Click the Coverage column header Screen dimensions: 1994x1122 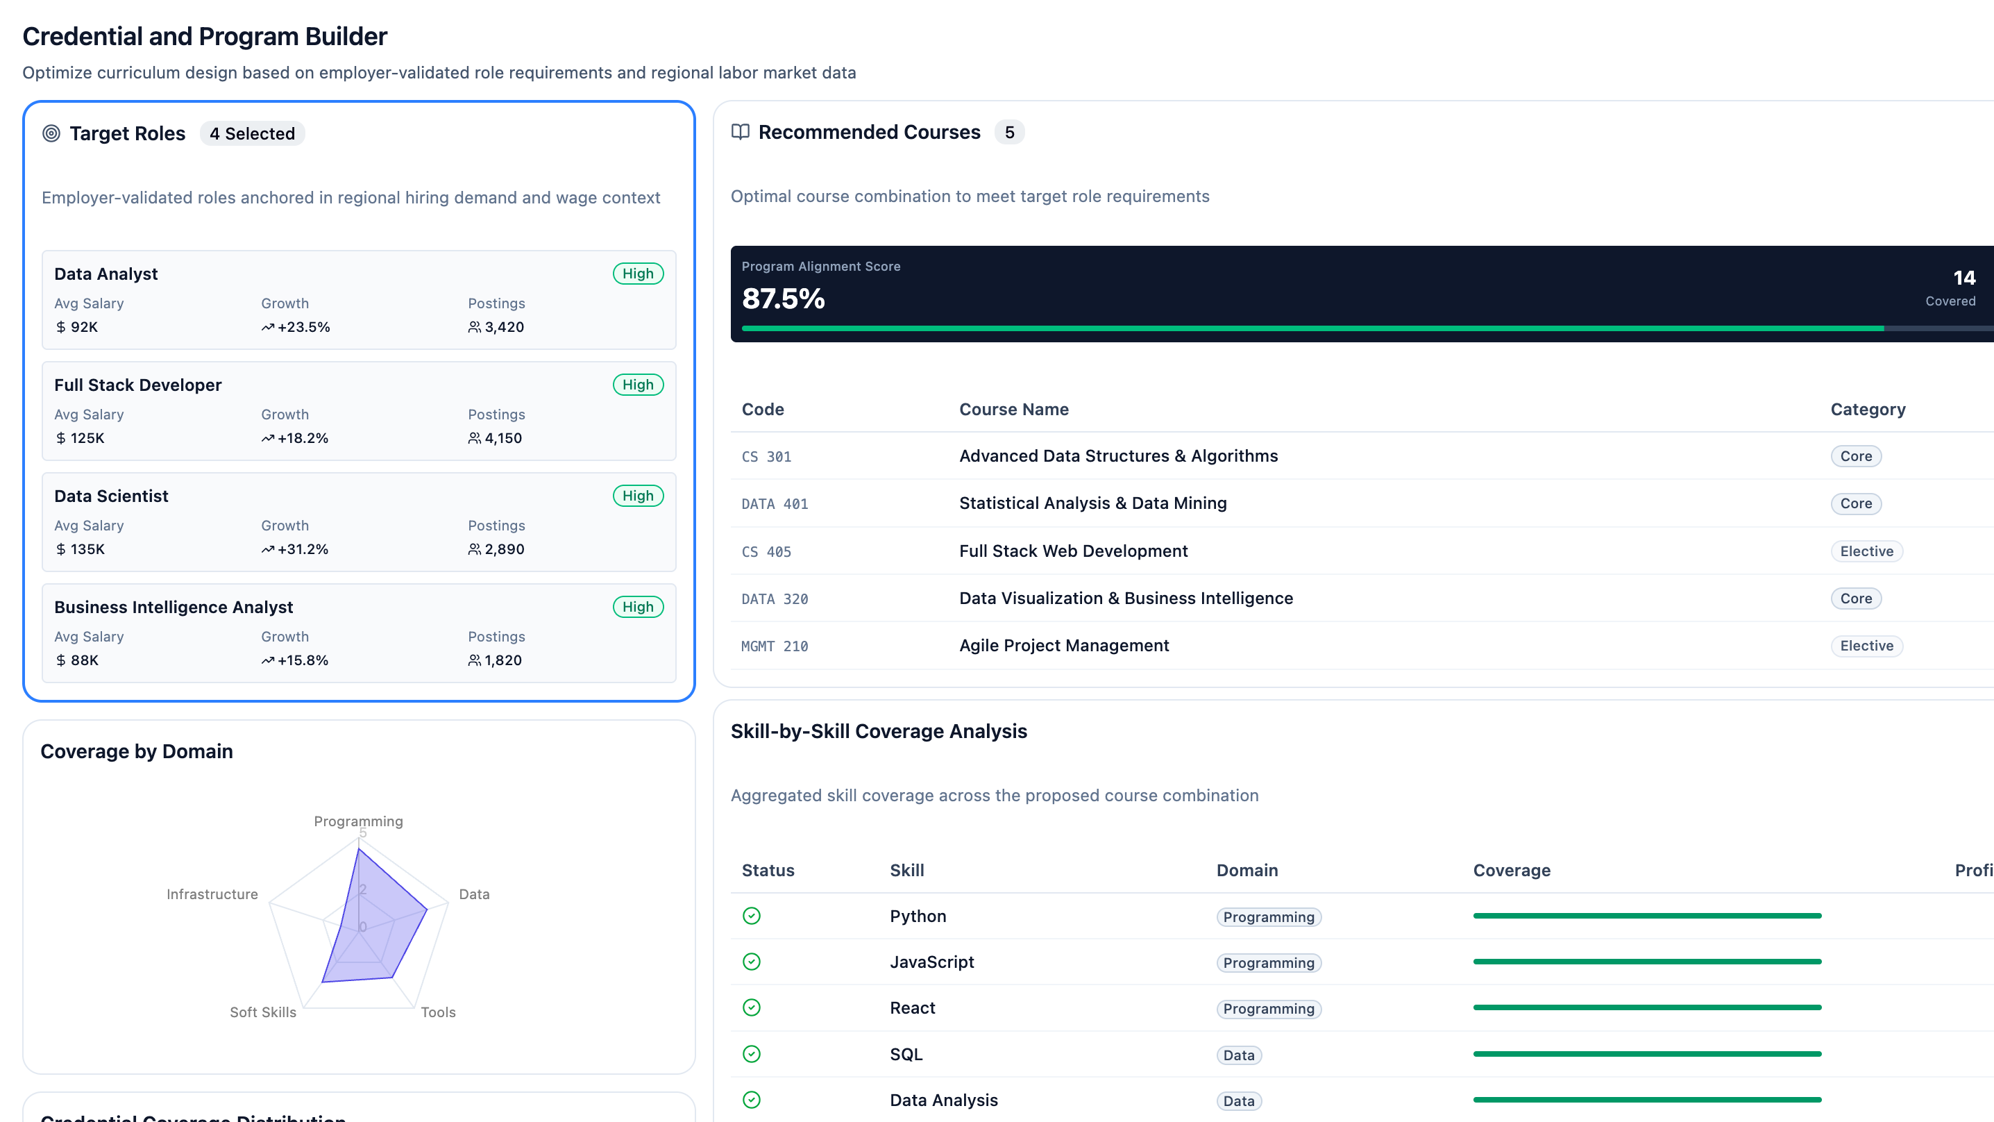point(1511,869)
